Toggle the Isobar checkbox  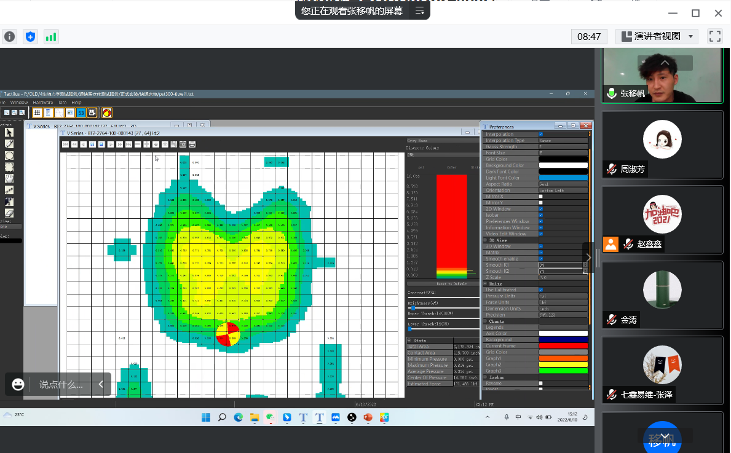point(541,215)
